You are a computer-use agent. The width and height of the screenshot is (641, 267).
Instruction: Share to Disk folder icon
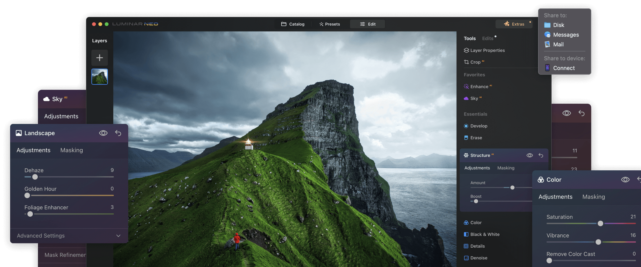coord(547,25)
